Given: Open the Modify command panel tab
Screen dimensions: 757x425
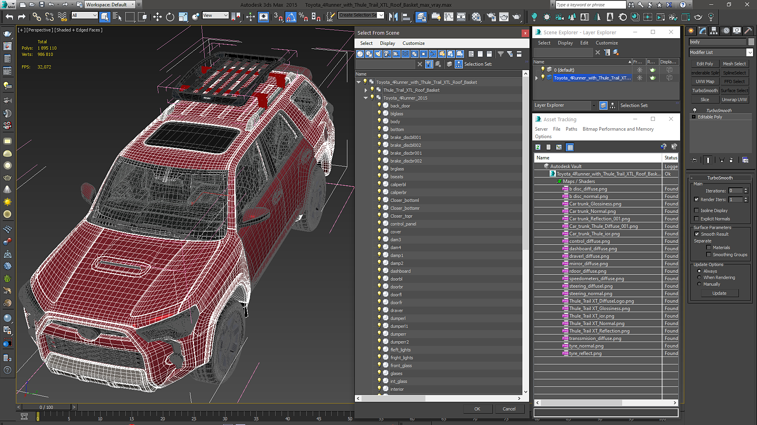Looking at the screenshot, I should click(702, 31).
